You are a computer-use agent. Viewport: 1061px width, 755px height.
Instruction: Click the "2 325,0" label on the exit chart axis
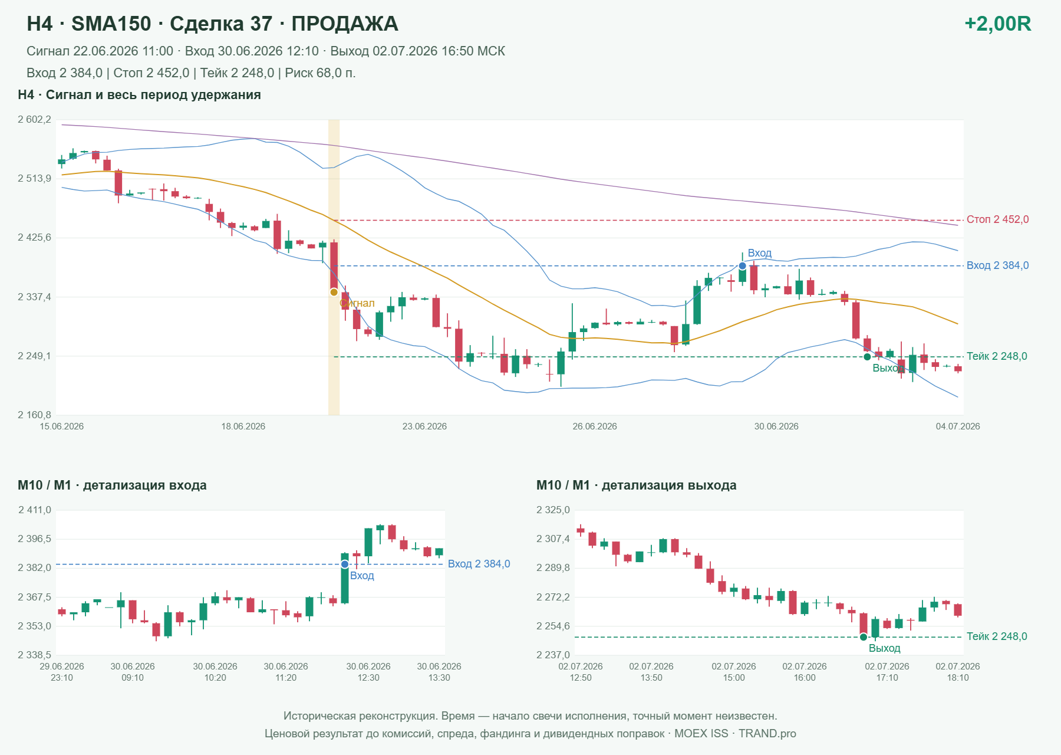point(553,510)
